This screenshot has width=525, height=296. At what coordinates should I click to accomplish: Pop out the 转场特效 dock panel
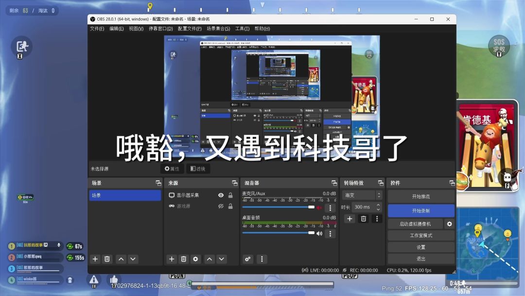(x=381, y=183)
